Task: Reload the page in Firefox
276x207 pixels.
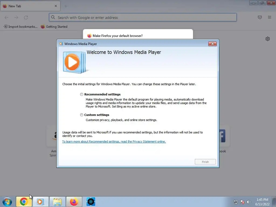Action: coord(26,18)
